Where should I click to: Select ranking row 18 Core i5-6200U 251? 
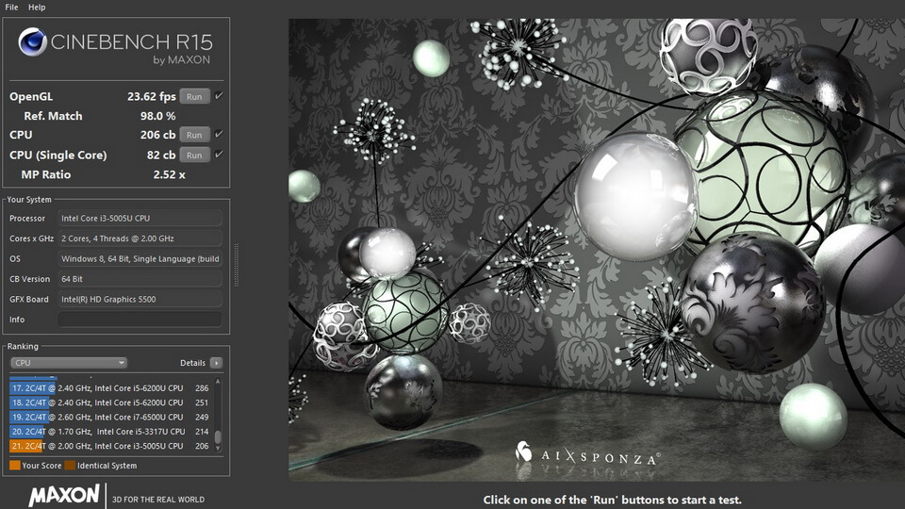pos(110,402)
